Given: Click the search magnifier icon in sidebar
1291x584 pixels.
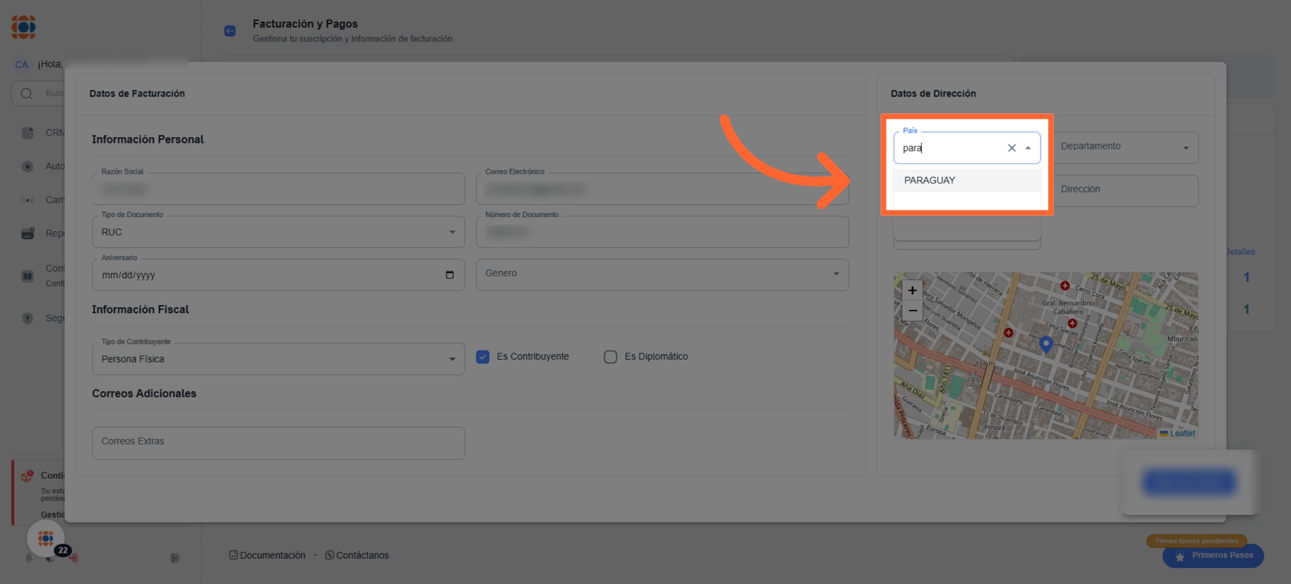Looking at the screenshot, I should pos(26,94).
